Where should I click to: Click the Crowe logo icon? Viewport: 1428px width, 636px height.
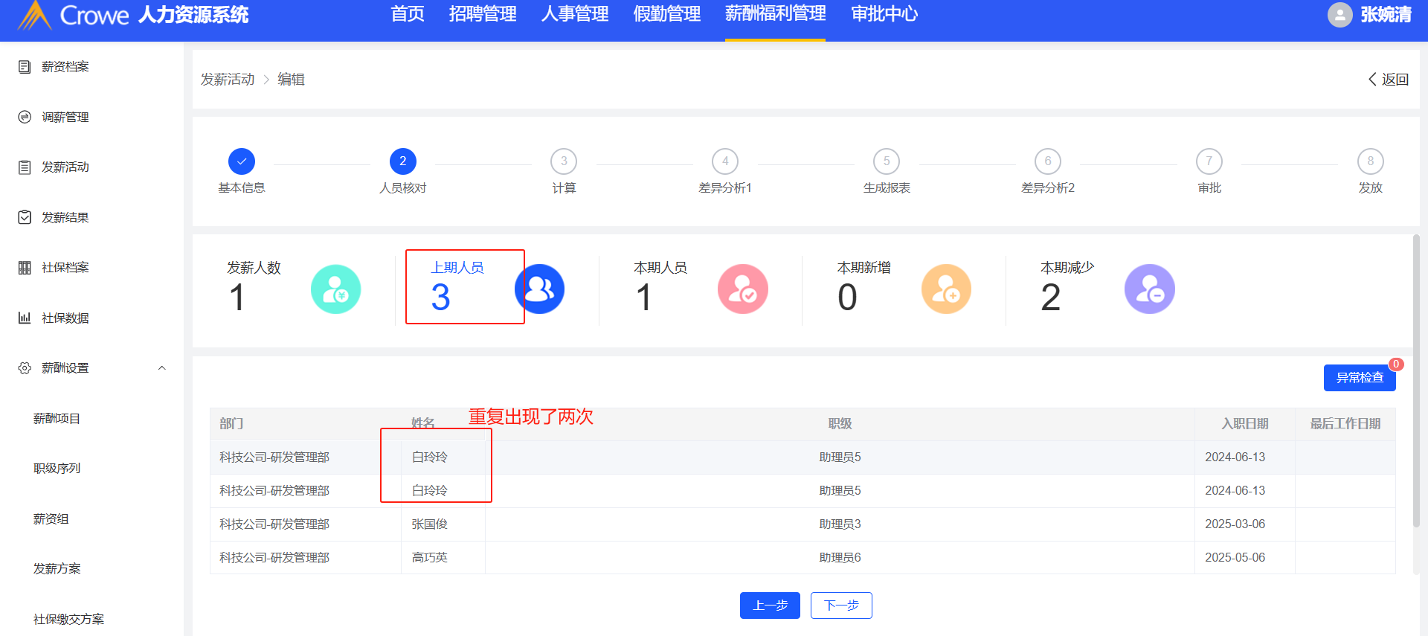pyautogui.click(x=34, y=15)
